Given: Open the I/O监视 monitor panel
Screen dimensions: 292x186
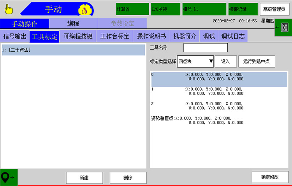Looking at the screenshot, I should (x=165, y=9).
